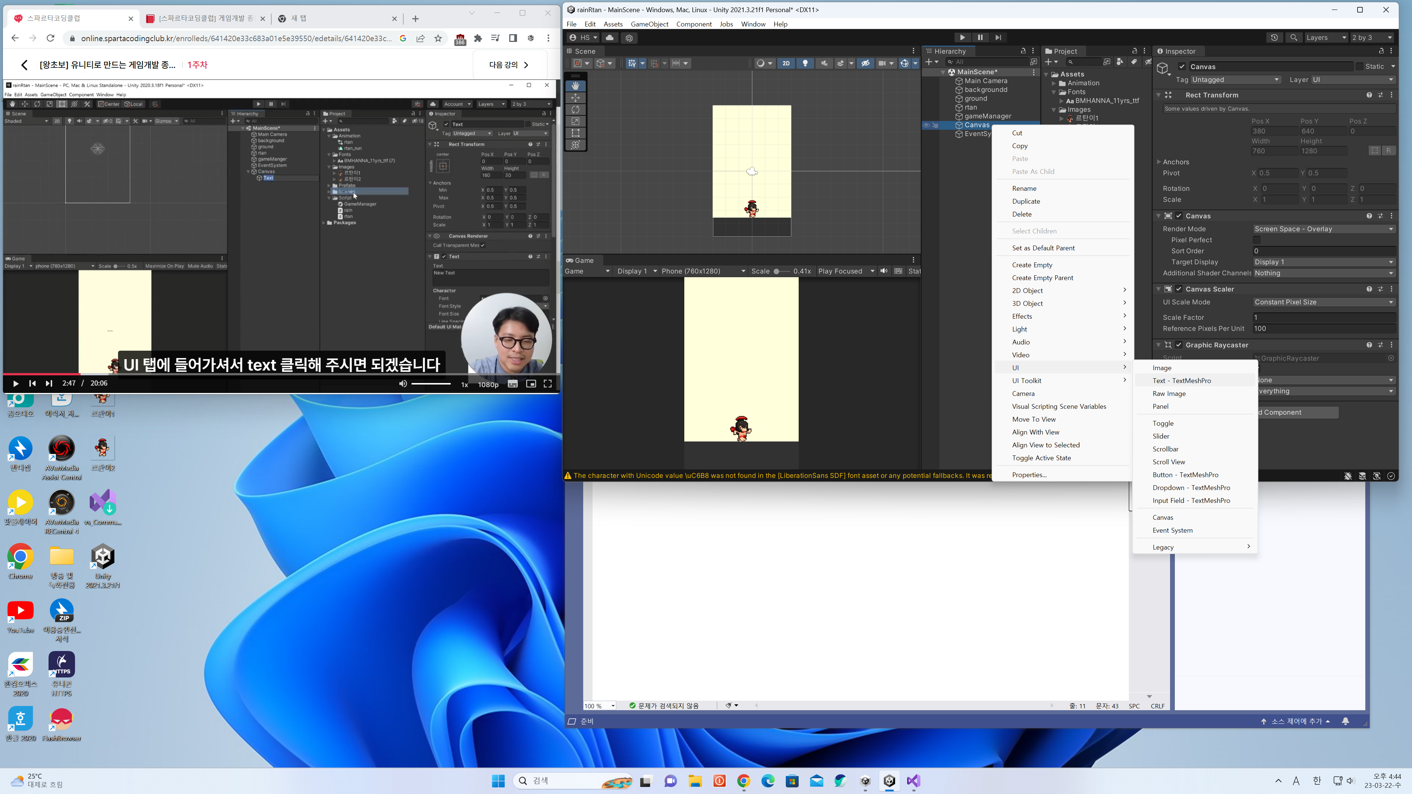Expand the Anchors section in Inspector
The image size is (1412, 794).
coord(1159,162)
